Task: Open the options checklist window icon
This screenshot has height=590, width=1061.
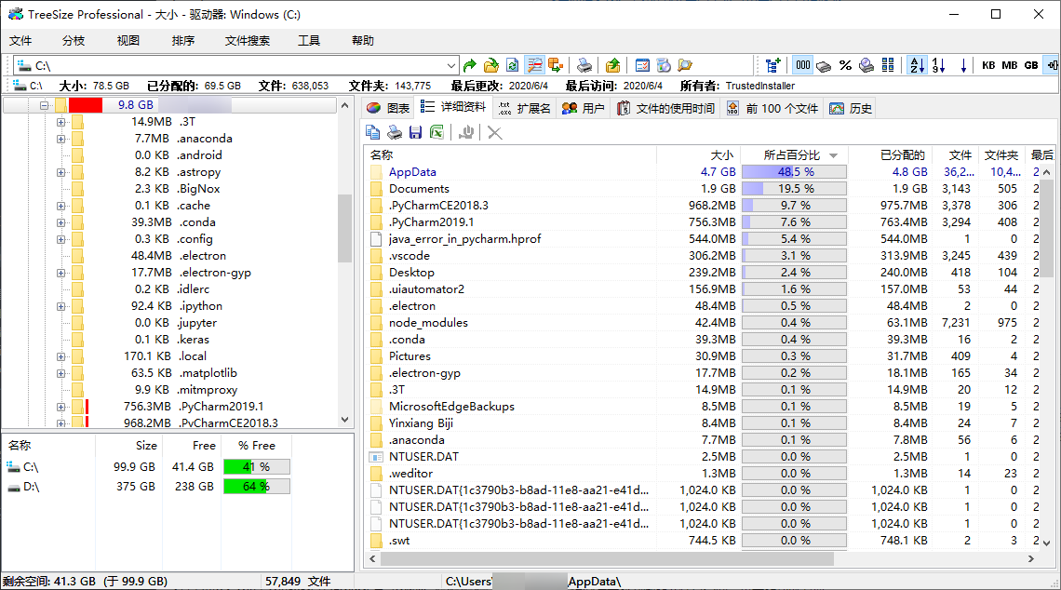Action: pos(642,66)
